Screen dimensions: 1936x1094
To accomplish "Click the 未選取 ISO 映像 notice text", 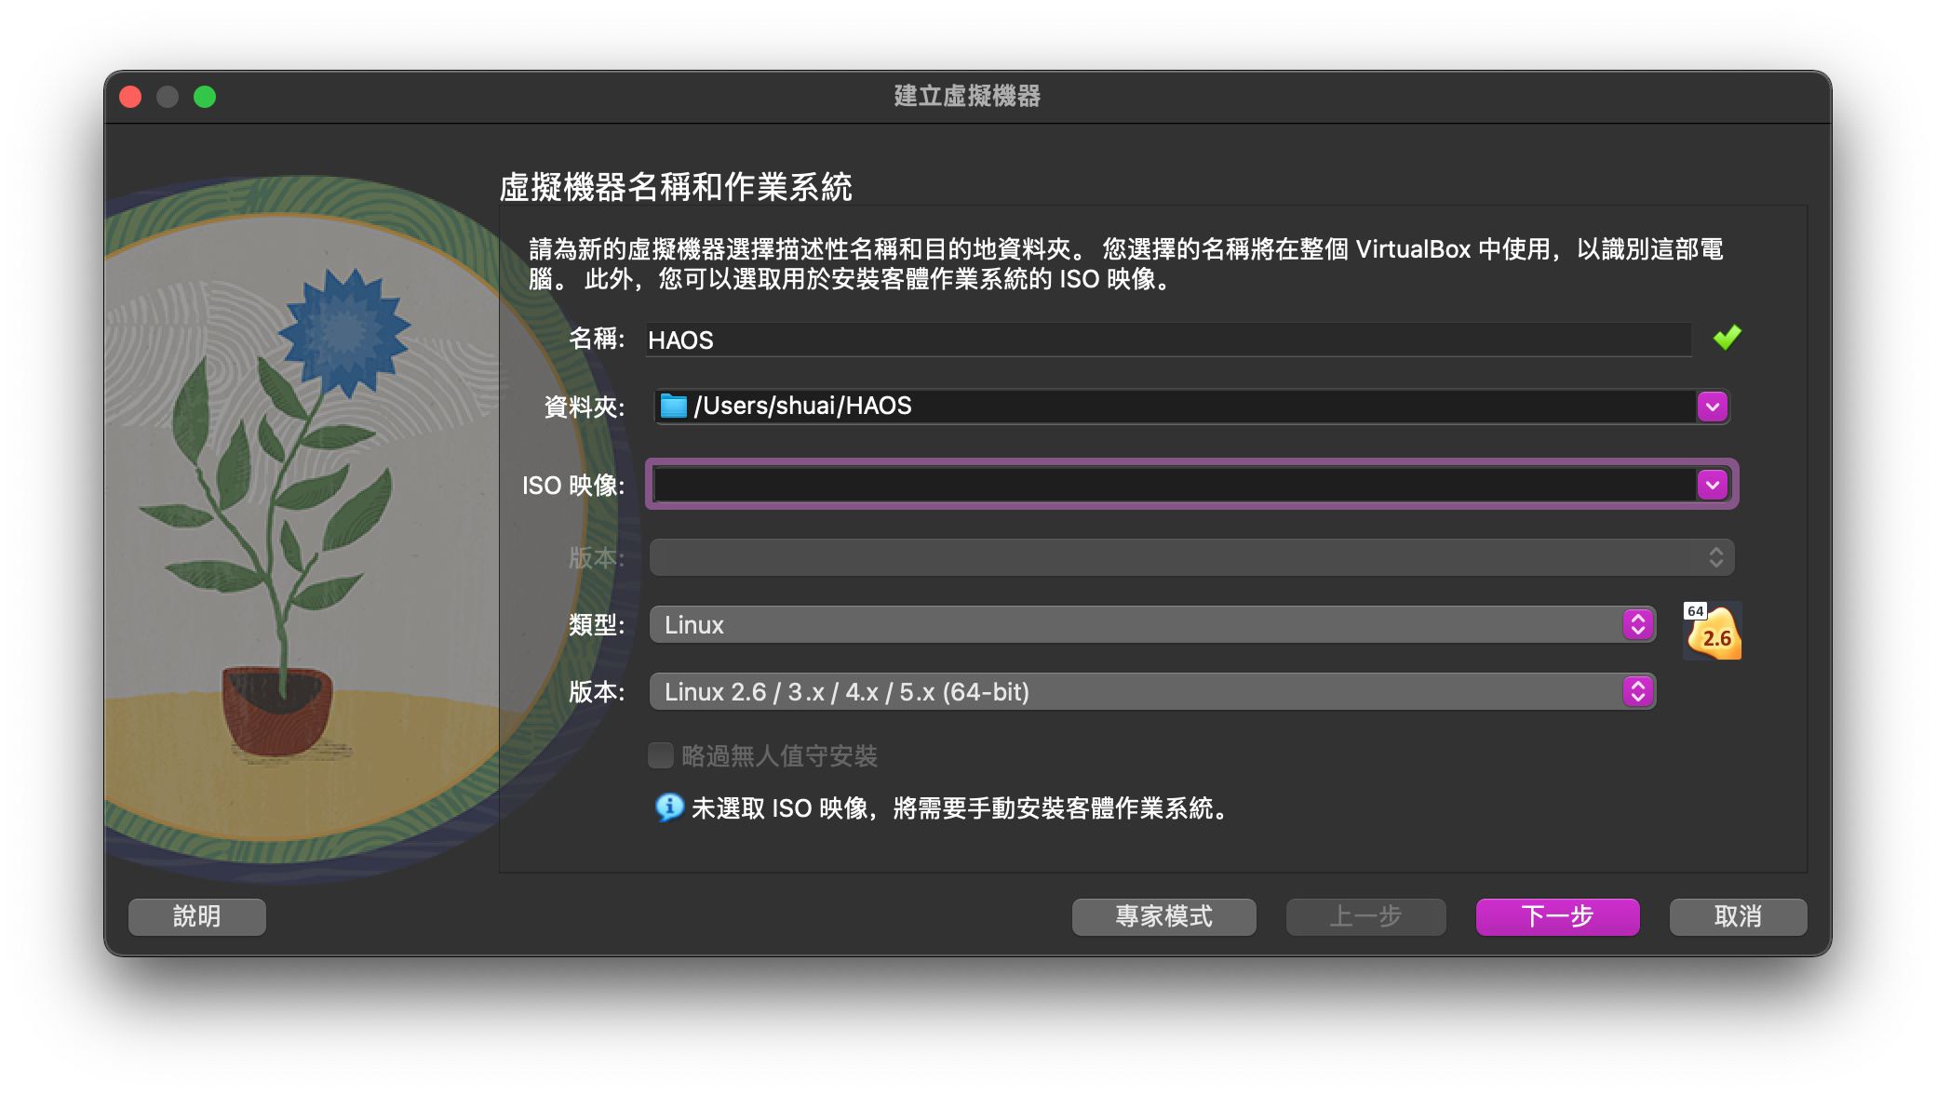I will click(961, 808).
